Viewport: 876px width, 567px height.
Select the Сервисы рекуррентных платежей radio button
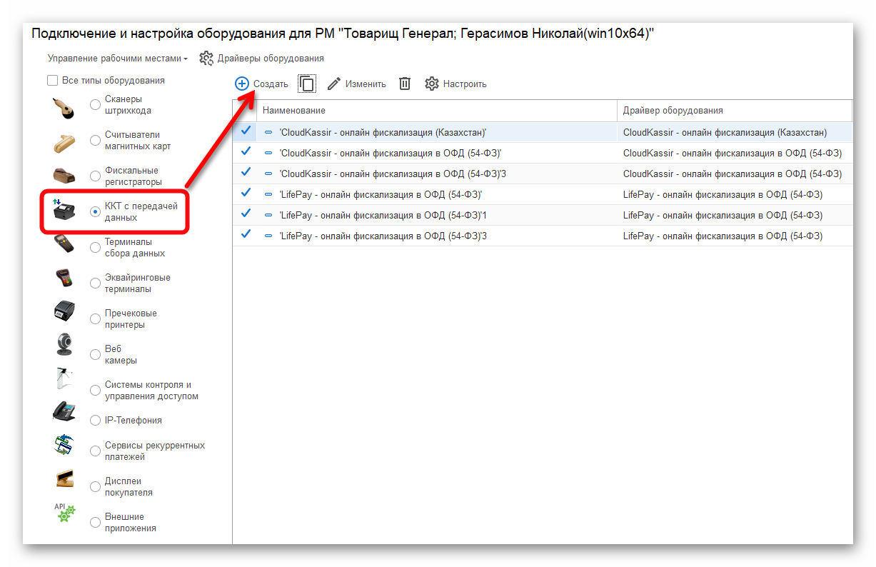[95, 451]
